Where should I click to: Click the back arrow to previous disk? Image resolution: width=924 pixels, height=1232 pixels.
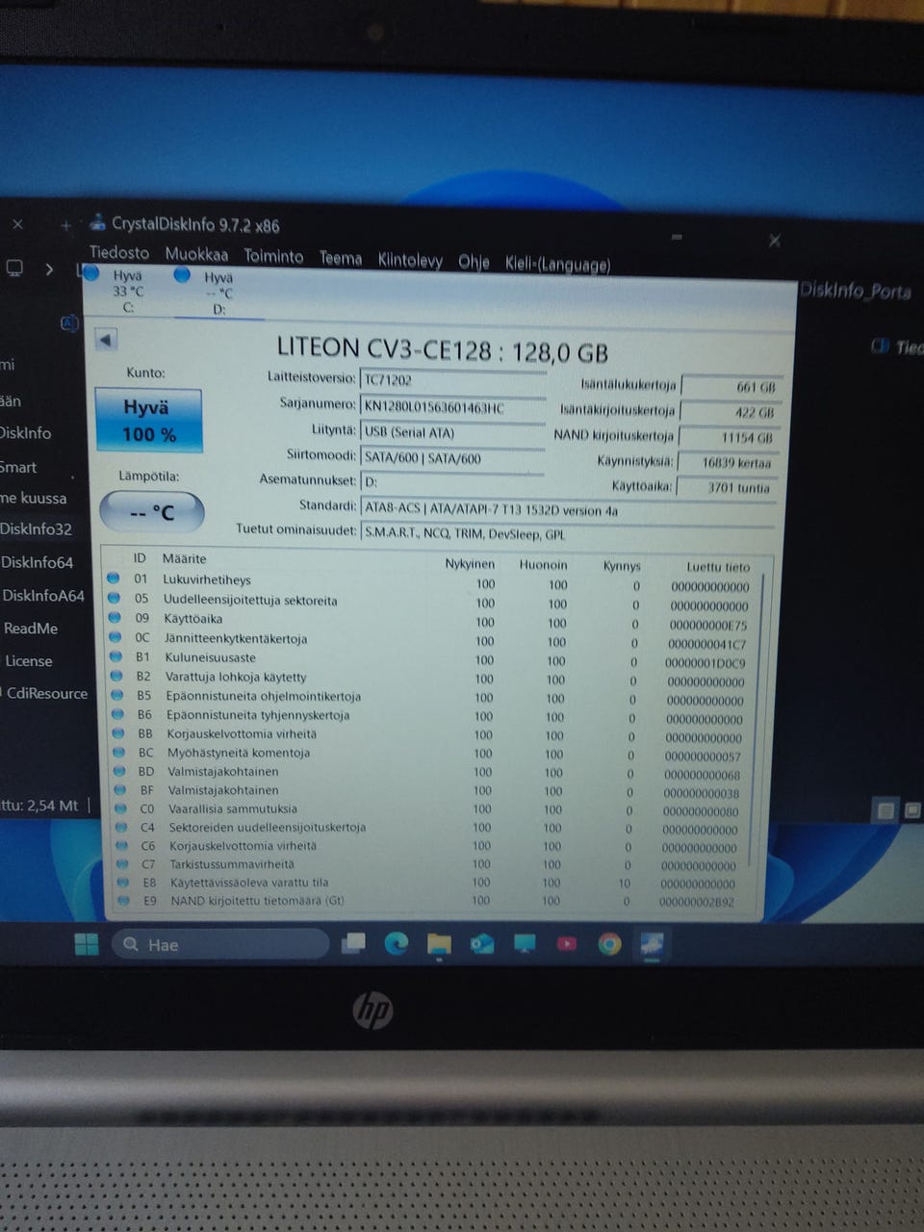[x=106, y=339]
